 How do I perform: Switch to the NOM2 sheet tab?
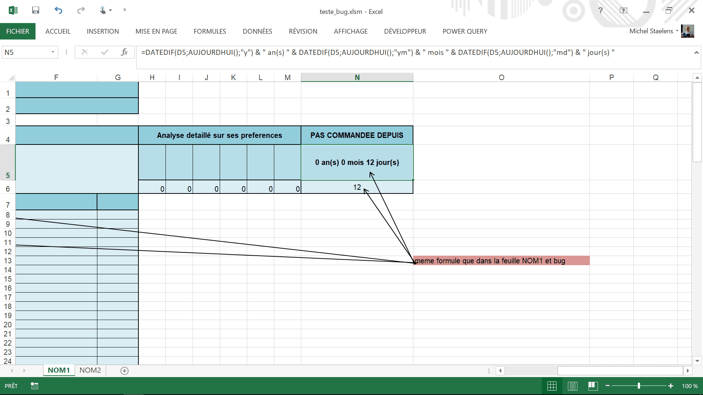(x=90, y=370)
